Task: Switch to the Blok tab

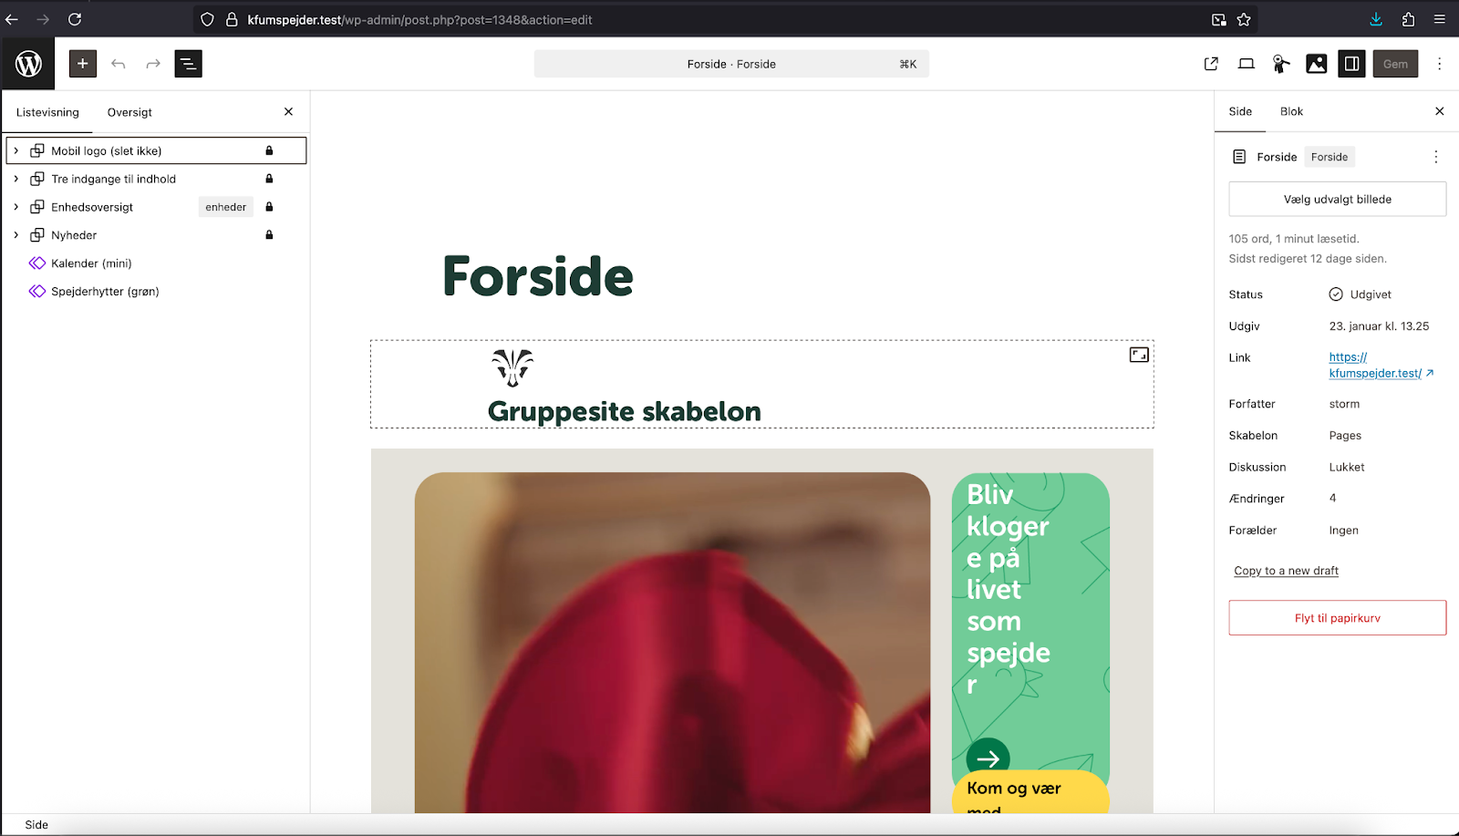Action: tap(1291, 111)
